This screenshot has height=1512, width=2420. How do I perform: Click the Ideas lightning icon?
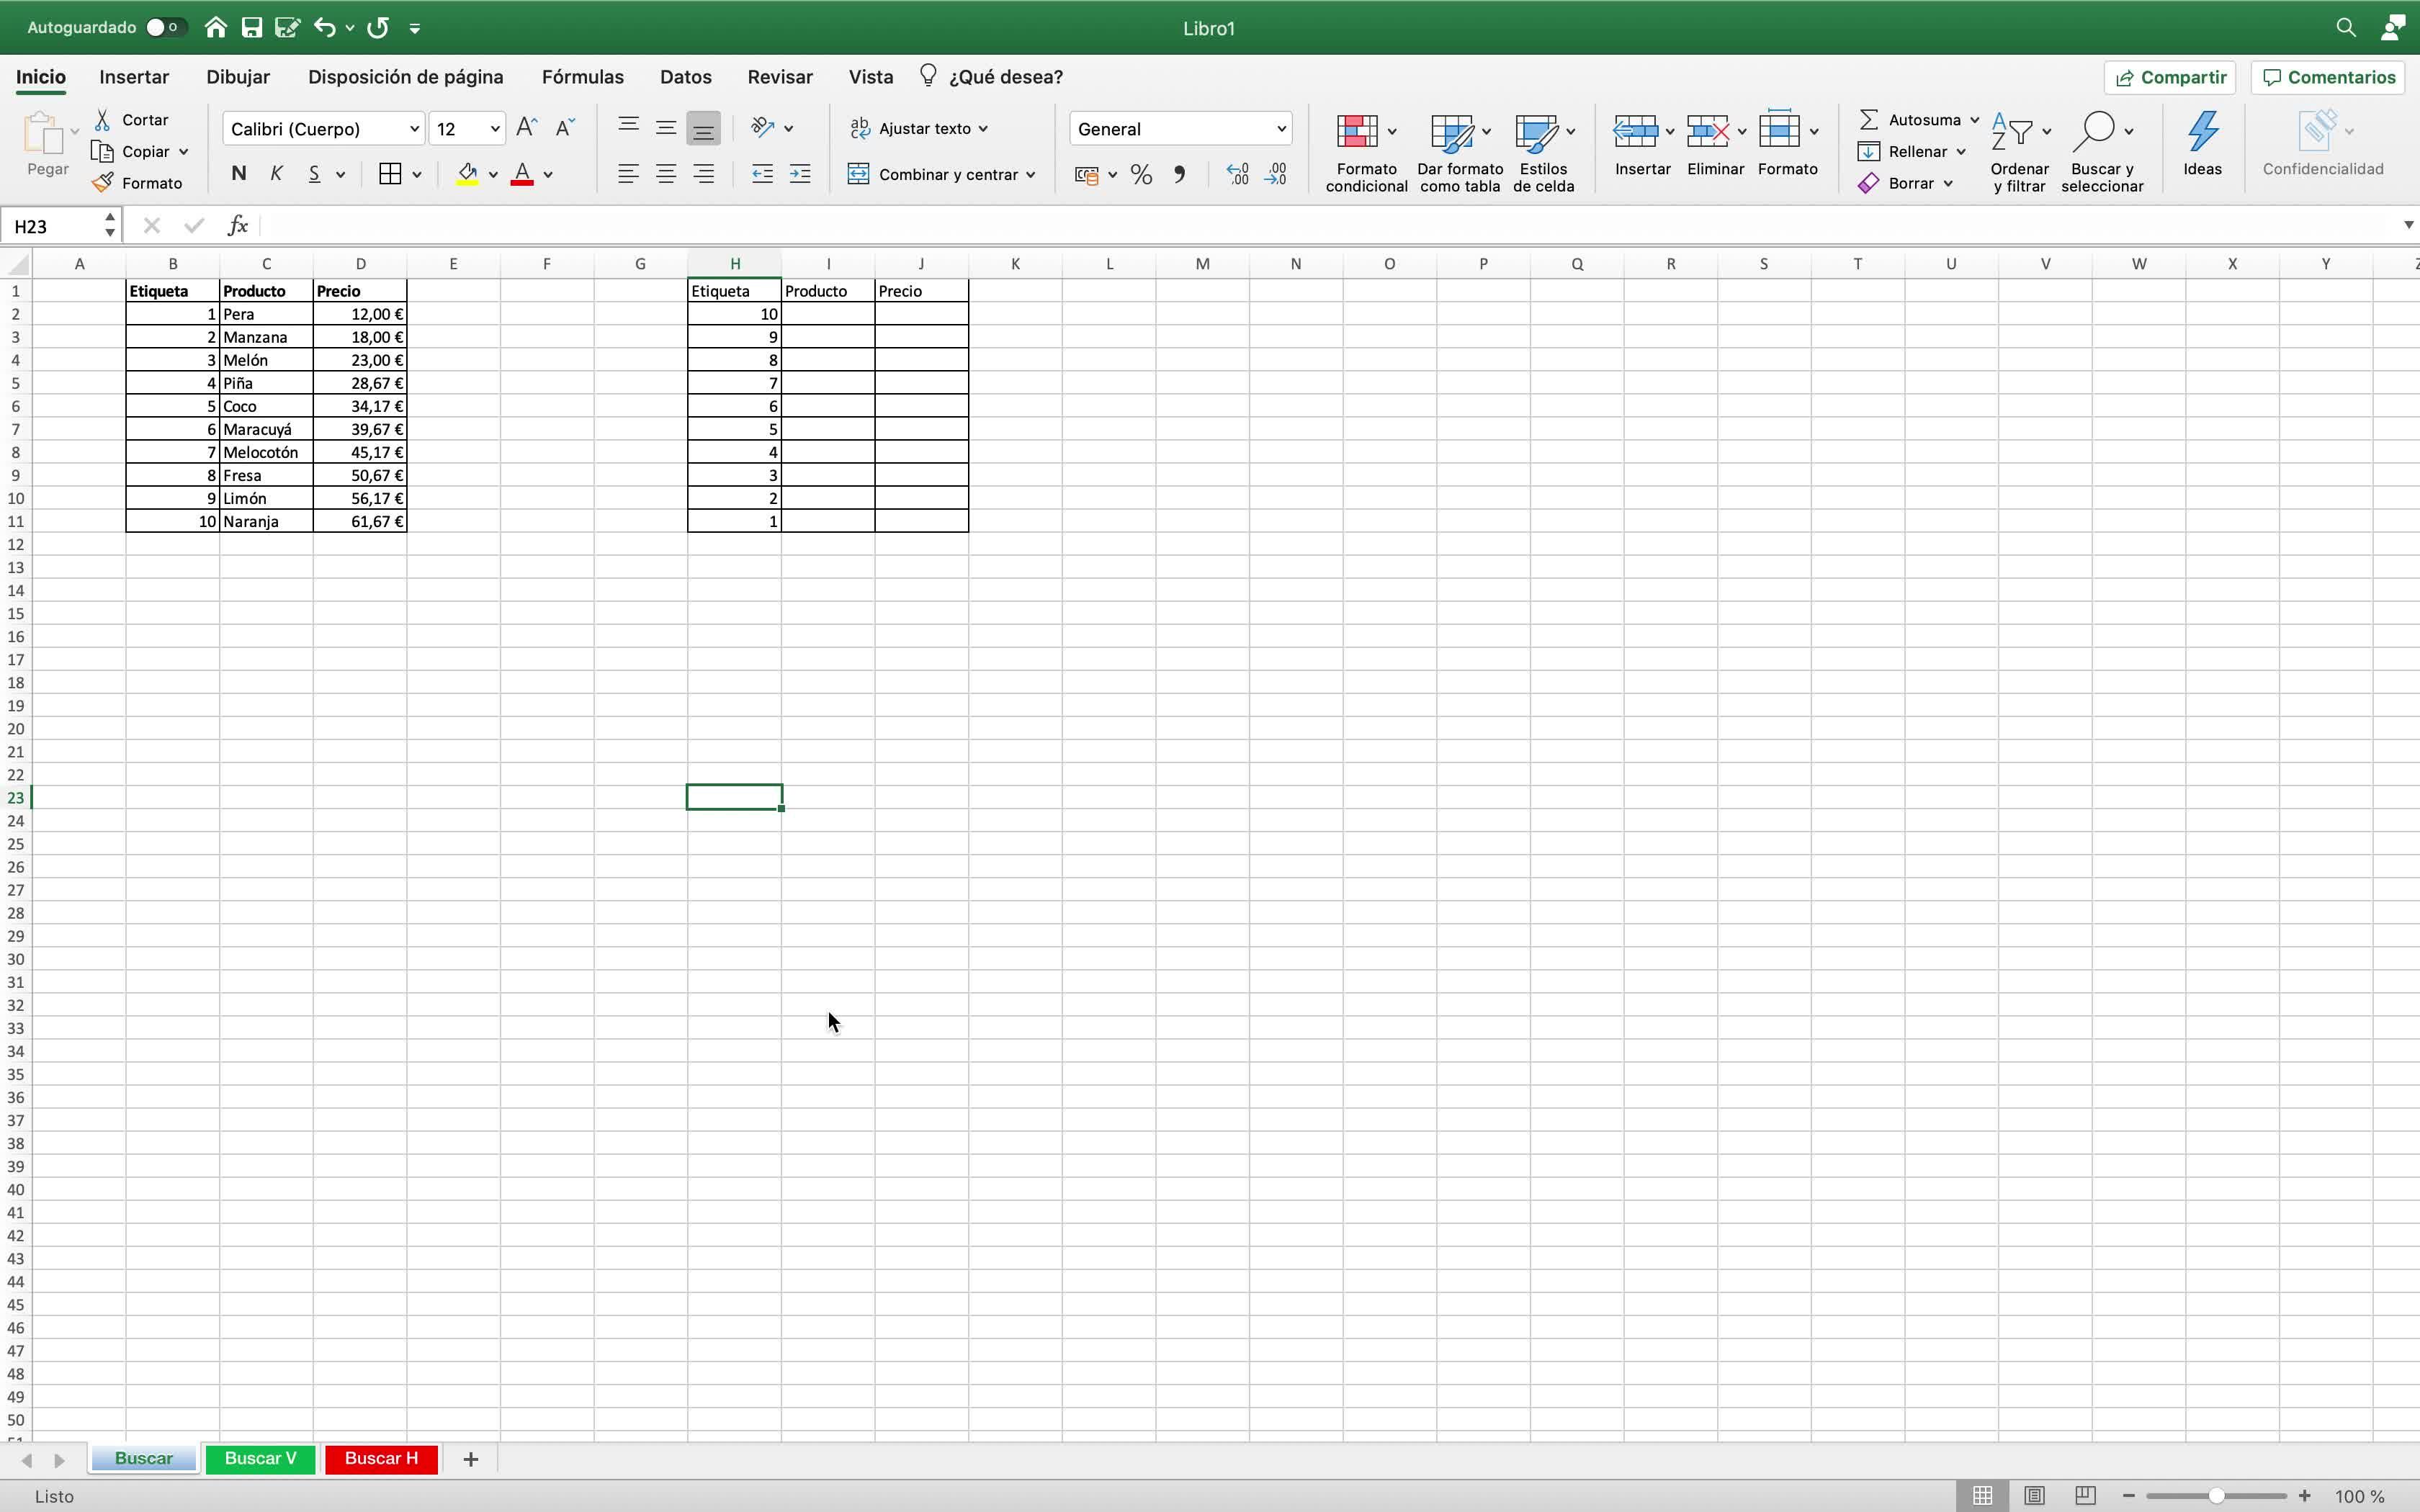2202,132
